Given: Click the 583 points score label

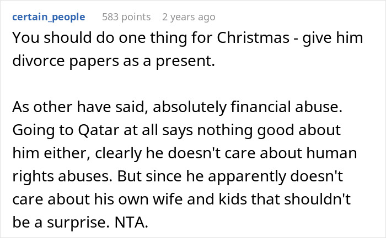Looking at the screenshot, I should point(126,17).
